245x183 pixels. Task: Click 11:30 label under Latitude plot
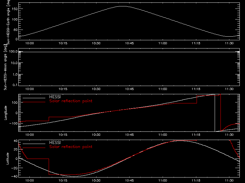pyautogui.click(x=229, y=181)
